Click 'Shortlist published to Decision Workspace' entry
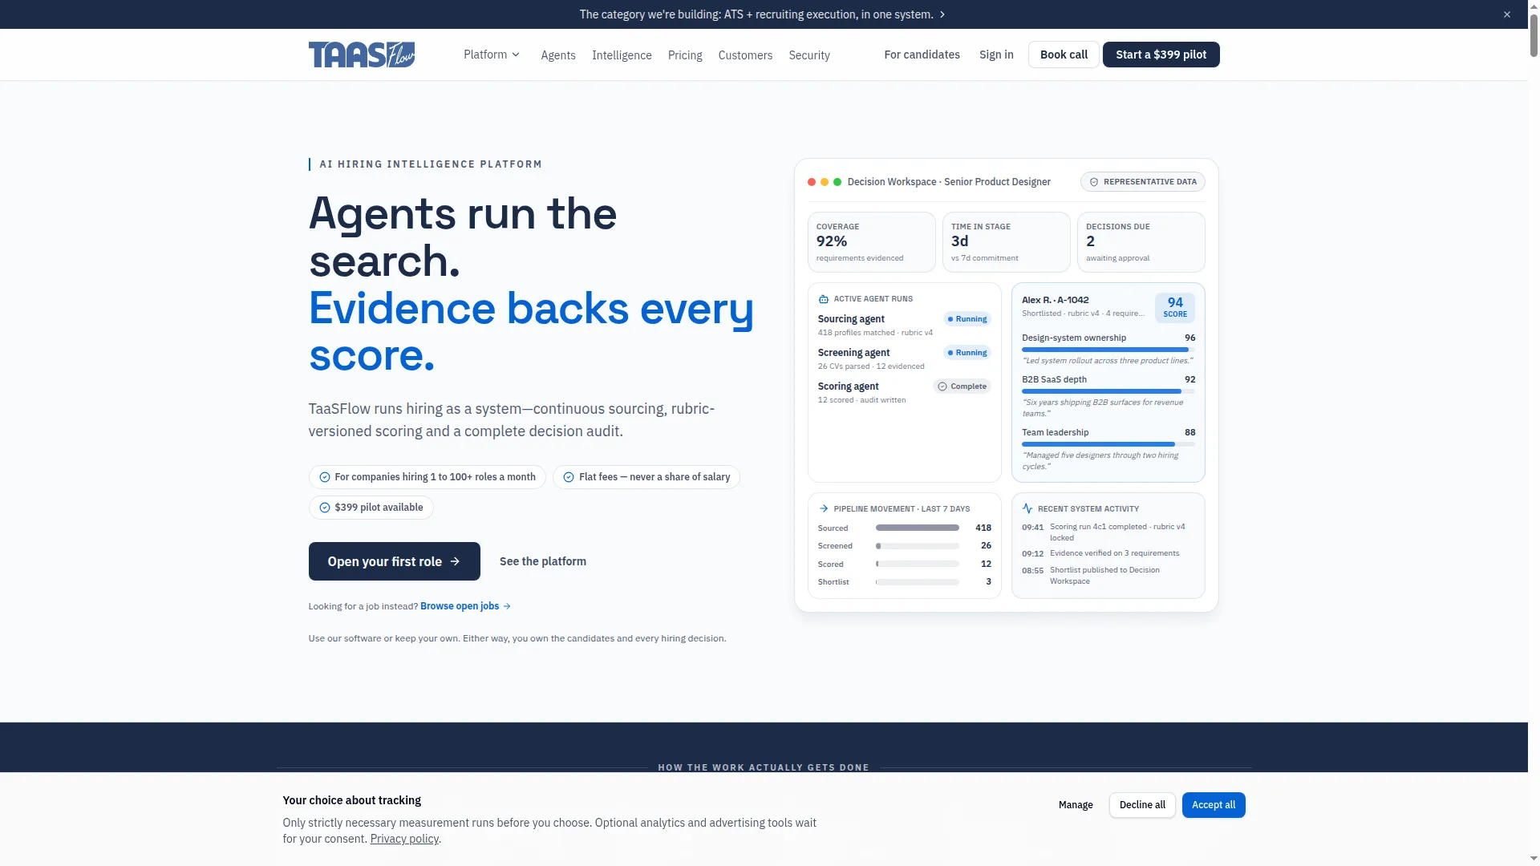Screen dimensions: 1540x866 click(x=1108, y=576)
